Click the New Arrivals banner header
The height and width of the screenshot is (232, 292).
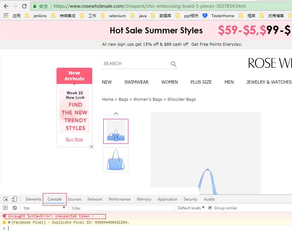pos(74,76)
